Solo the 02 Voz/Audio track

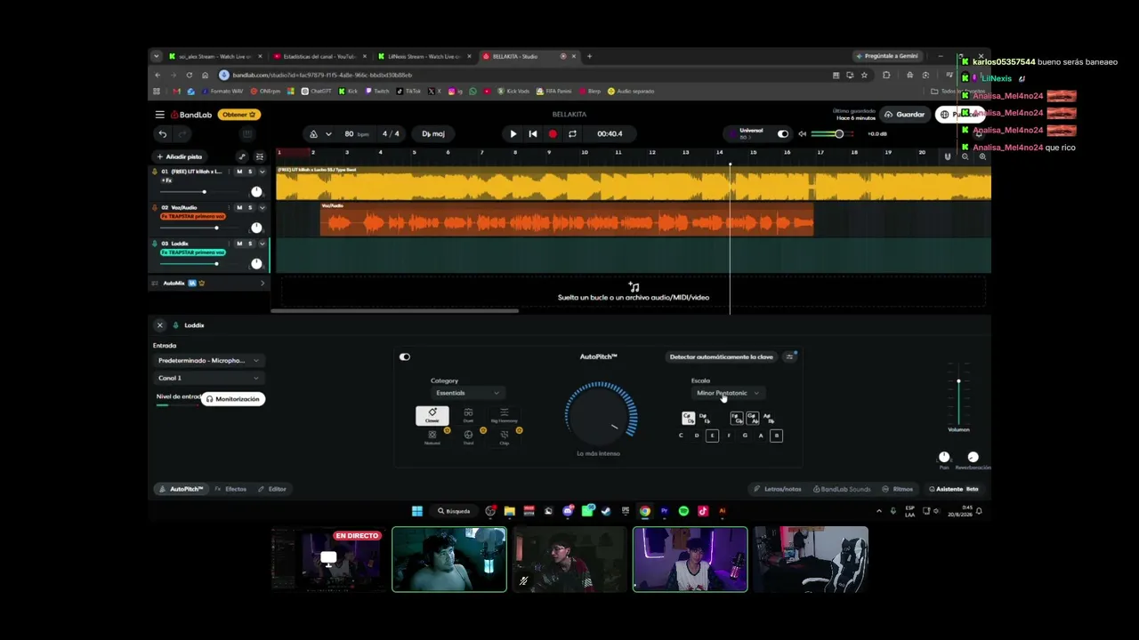250,207
